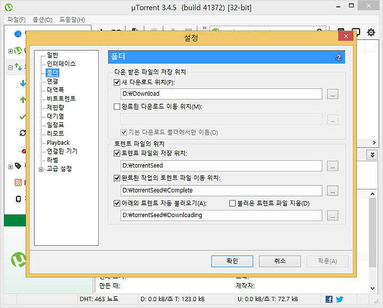The image size is (383, 308).
Task: Select 연결 in the settings tree
Action: 52,81
